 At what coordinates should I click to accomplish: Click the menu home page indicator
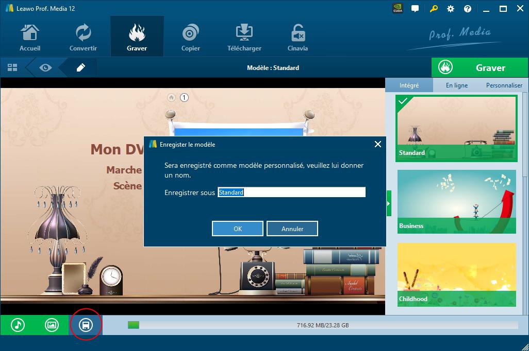(171, 98)
